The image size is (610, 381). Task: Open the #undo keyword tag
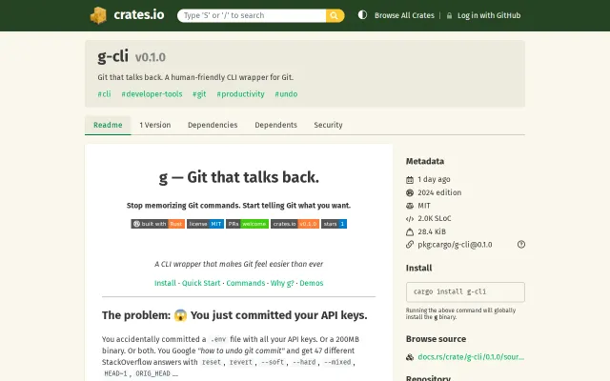pos(286,94)
